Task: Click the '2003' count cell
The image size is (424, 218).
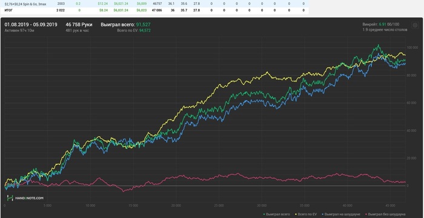Action: (61, 4)
